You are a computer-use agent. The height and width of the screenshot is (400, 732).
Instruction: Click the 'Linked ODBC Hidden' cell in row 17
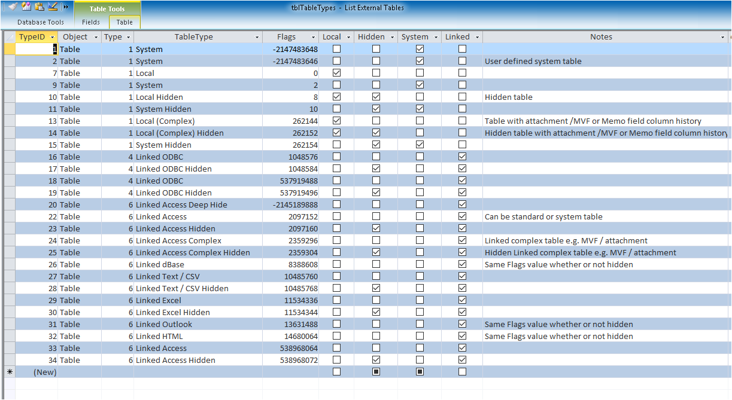pos(198,169)
